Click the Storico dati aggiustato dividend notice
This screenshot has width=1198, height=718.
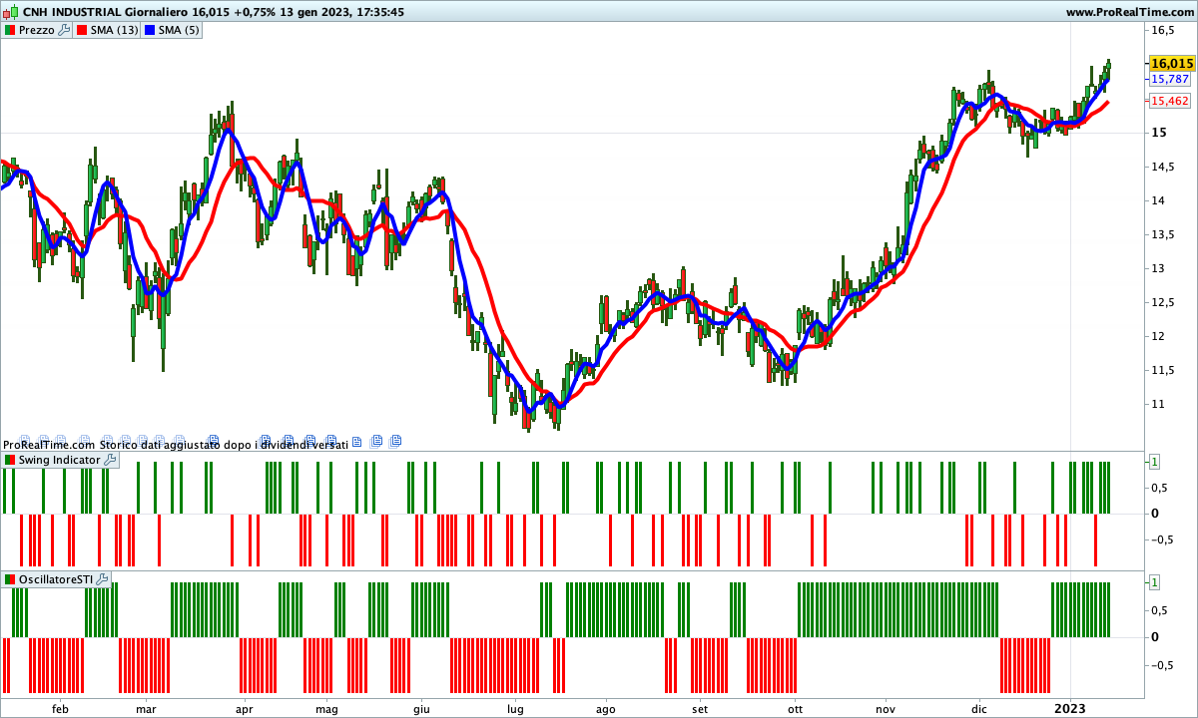tap(225, 445)
